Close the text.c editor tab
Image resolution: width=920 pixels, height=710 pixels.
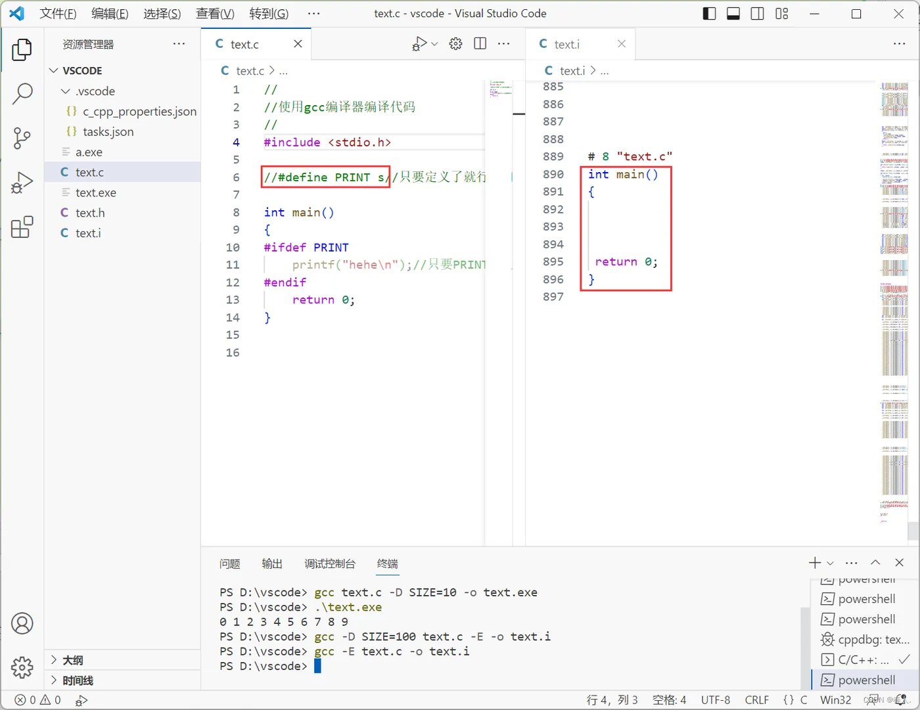click(x=298, y=44)
